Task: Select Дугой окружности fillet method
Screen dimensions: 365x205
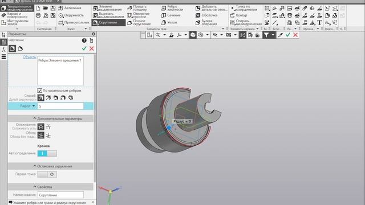Action: [40, 98]
